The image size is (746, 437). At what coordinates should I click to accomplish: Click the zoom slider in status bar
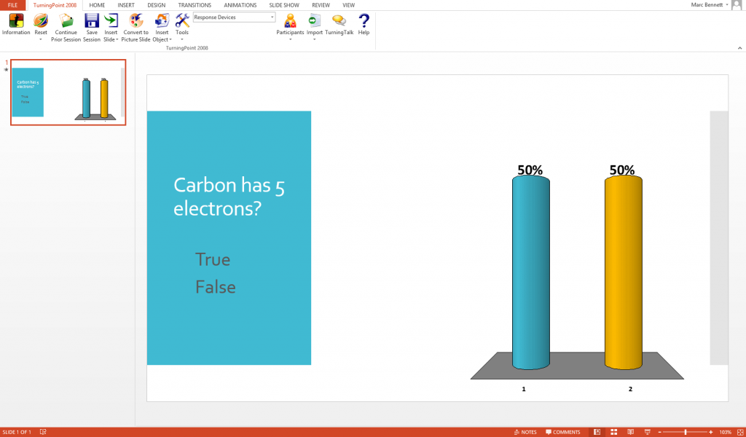click(x=685, y=432)
